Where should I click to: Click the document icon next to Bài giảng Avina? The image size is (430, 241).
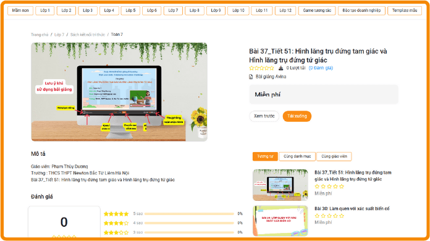tap(251, 77)
